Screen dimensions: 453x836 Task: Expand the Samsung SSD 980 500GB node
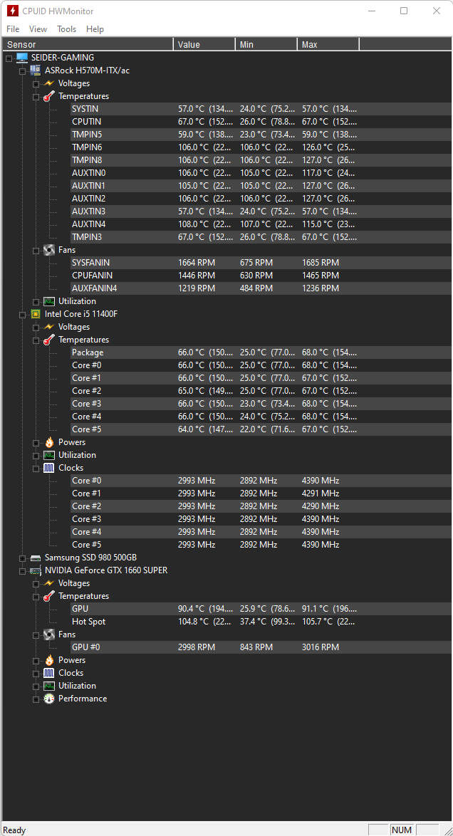22,558
